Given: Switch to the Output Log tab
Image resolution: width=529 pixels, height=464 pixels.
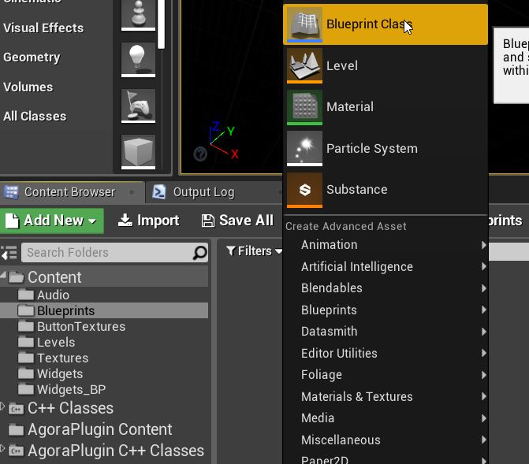Looking at the screenshot, I should point(214,192).
